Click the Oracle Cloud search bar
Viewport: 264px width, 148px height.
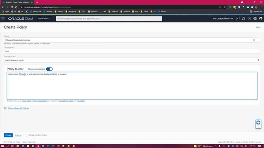click(109, 18)
